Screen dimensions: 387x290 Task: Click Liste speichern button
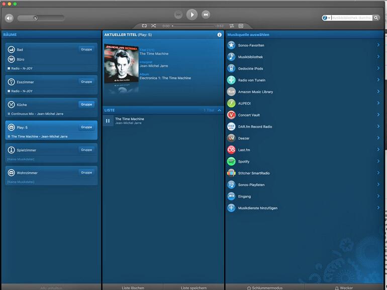193,287
